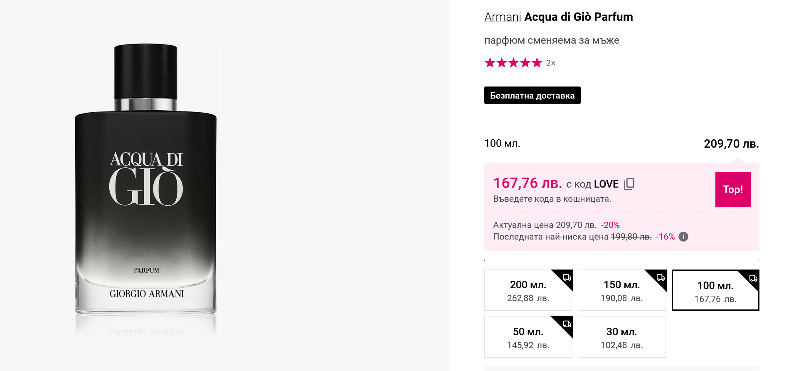811x371 pixels.
Task: Click the Безплатна доставка badge
Action: (x=532, y=96)
